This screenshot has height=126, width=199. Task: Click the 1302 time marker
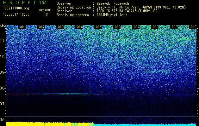[x=41, y=27]
